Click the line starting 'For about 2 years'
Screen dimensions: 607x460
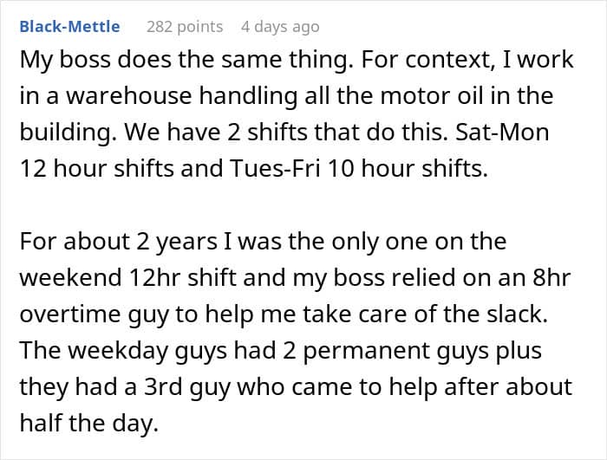tap(263, 243)
